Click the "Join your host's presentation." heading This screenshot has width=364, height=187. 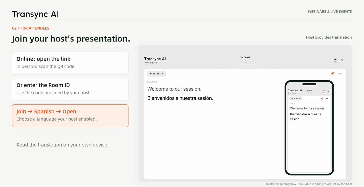71,39
